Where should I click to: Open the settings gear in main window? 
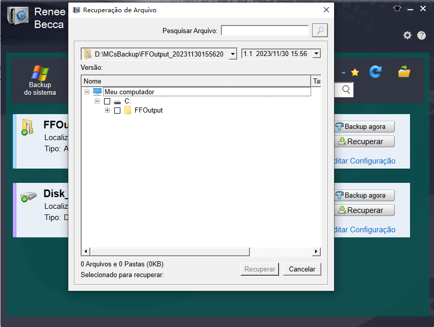coord(407,35)
